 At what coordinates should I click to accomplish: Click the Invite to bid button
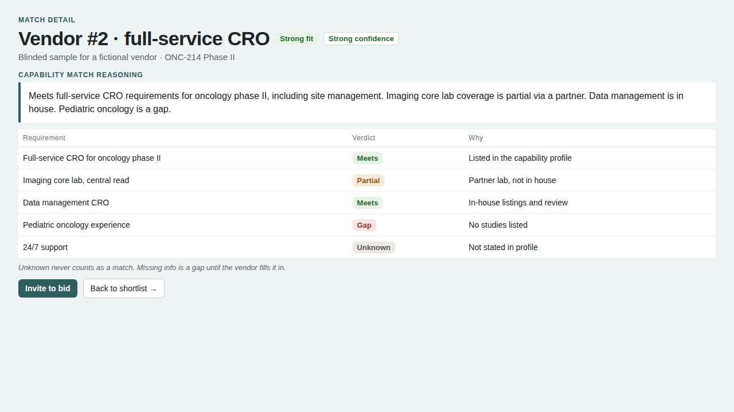[x=48, y=288]
